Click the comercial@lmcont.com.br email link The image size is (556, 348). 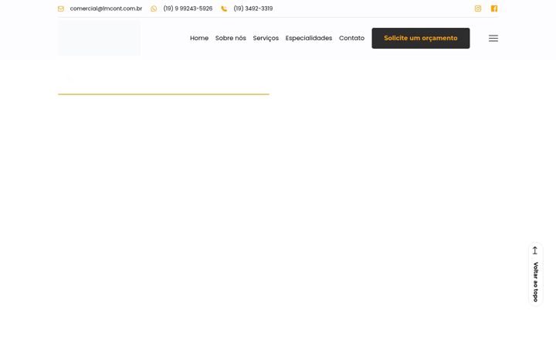tap(106, 9)
